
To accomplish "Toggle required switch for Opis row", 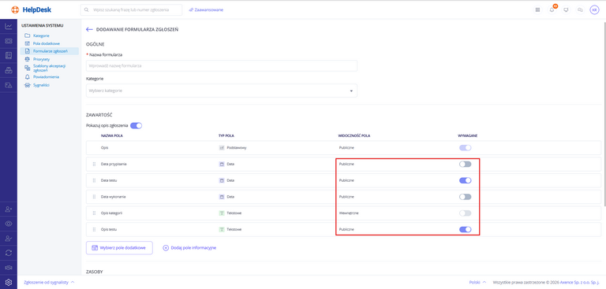I will tap(466, 148).
